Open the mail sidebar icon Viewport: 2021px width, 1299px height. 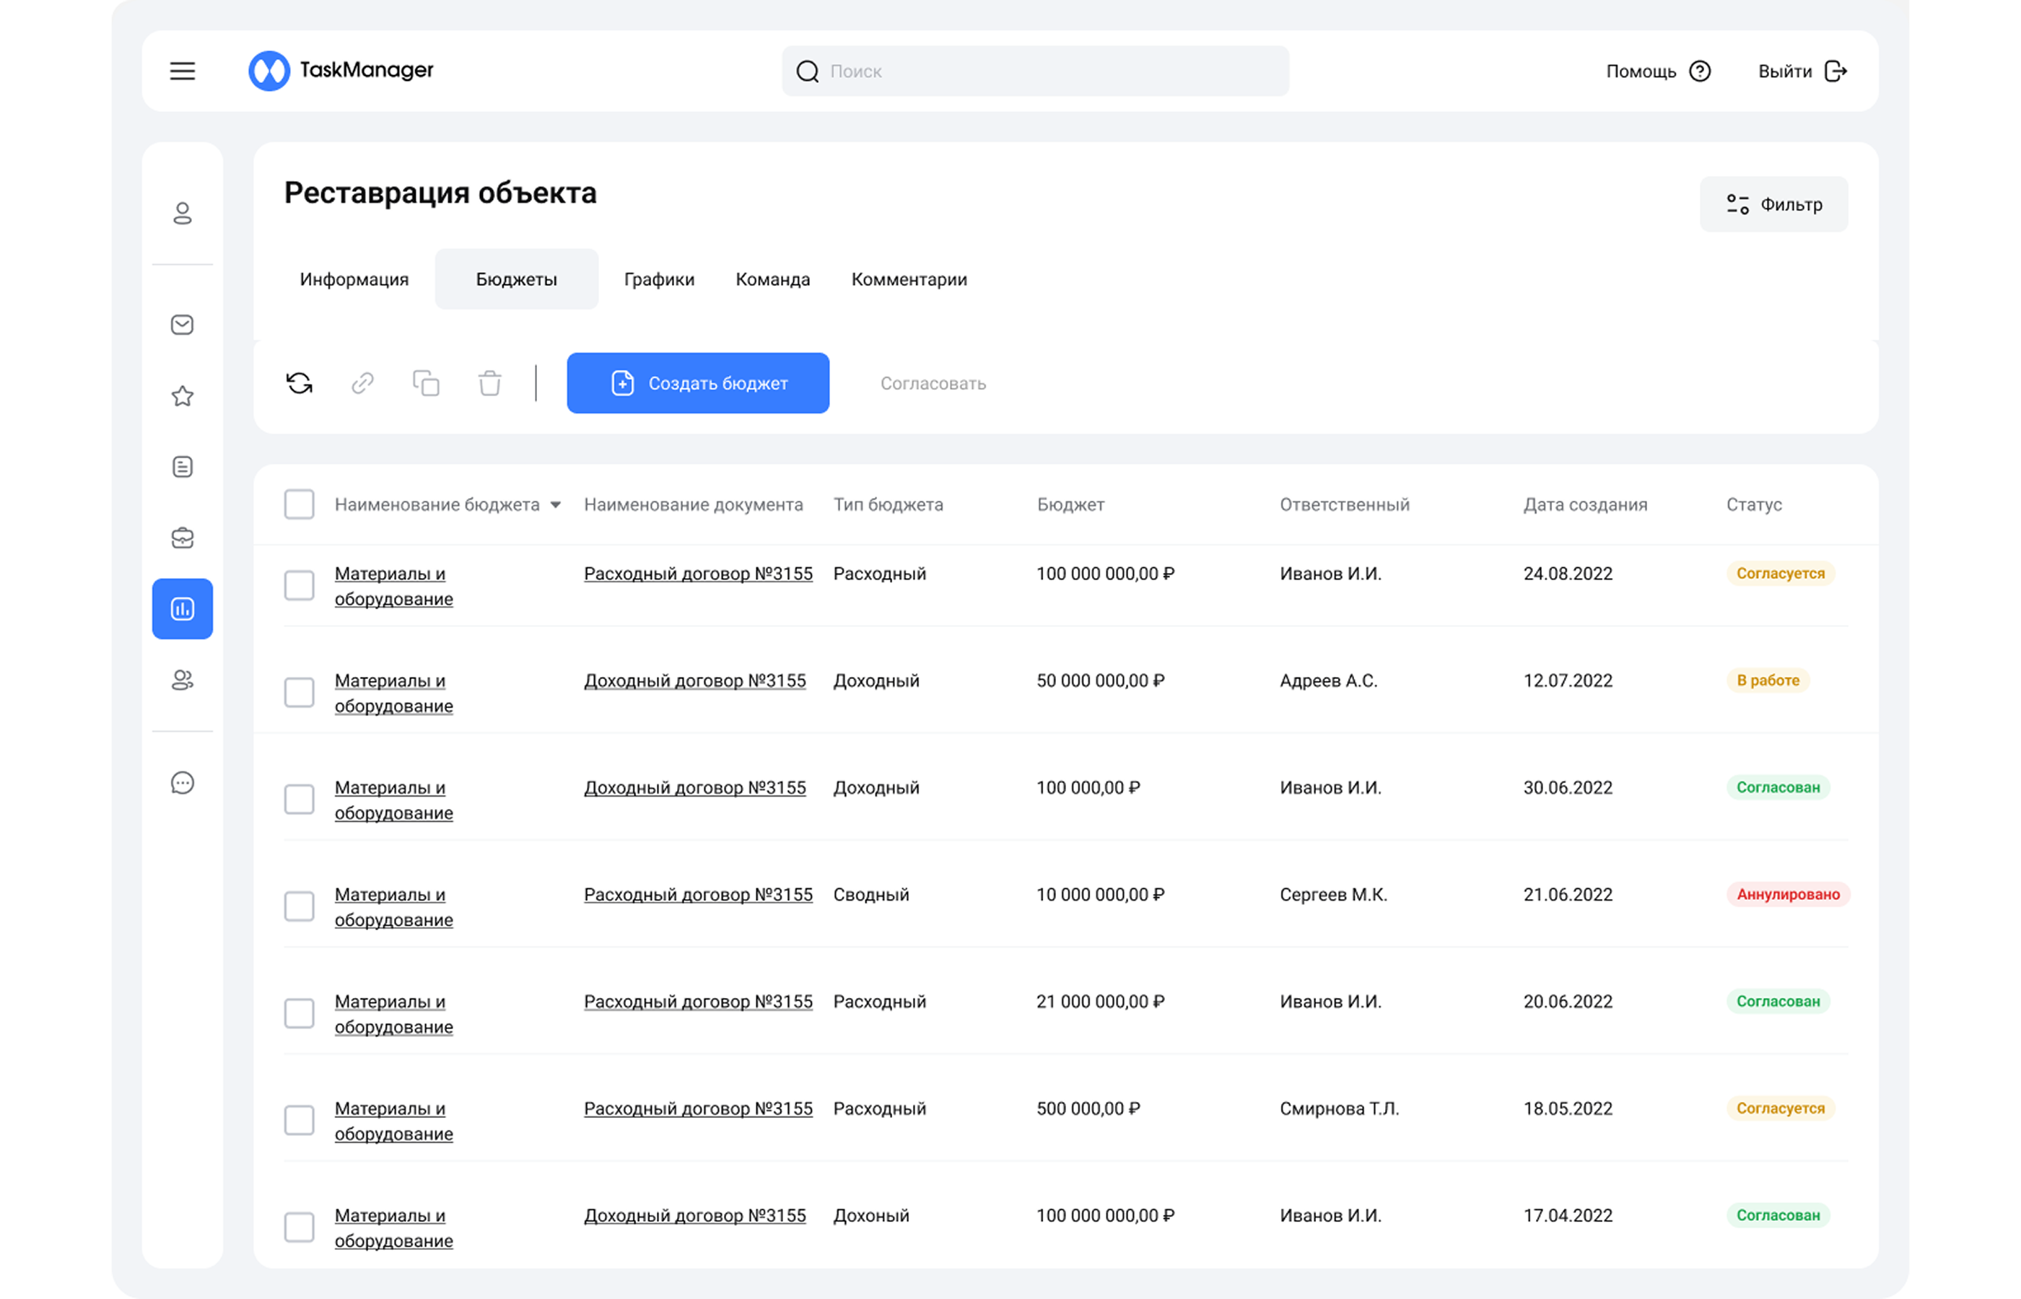[x=182, y=325]
